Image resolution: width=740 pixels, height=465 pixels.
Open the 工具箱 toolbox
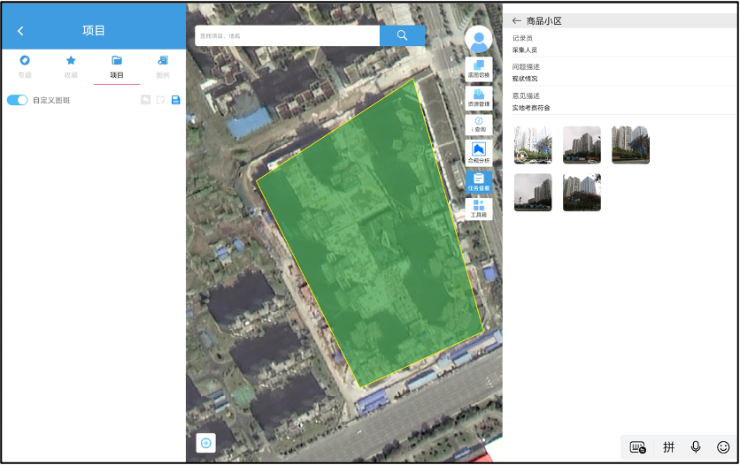pos(478,209)
